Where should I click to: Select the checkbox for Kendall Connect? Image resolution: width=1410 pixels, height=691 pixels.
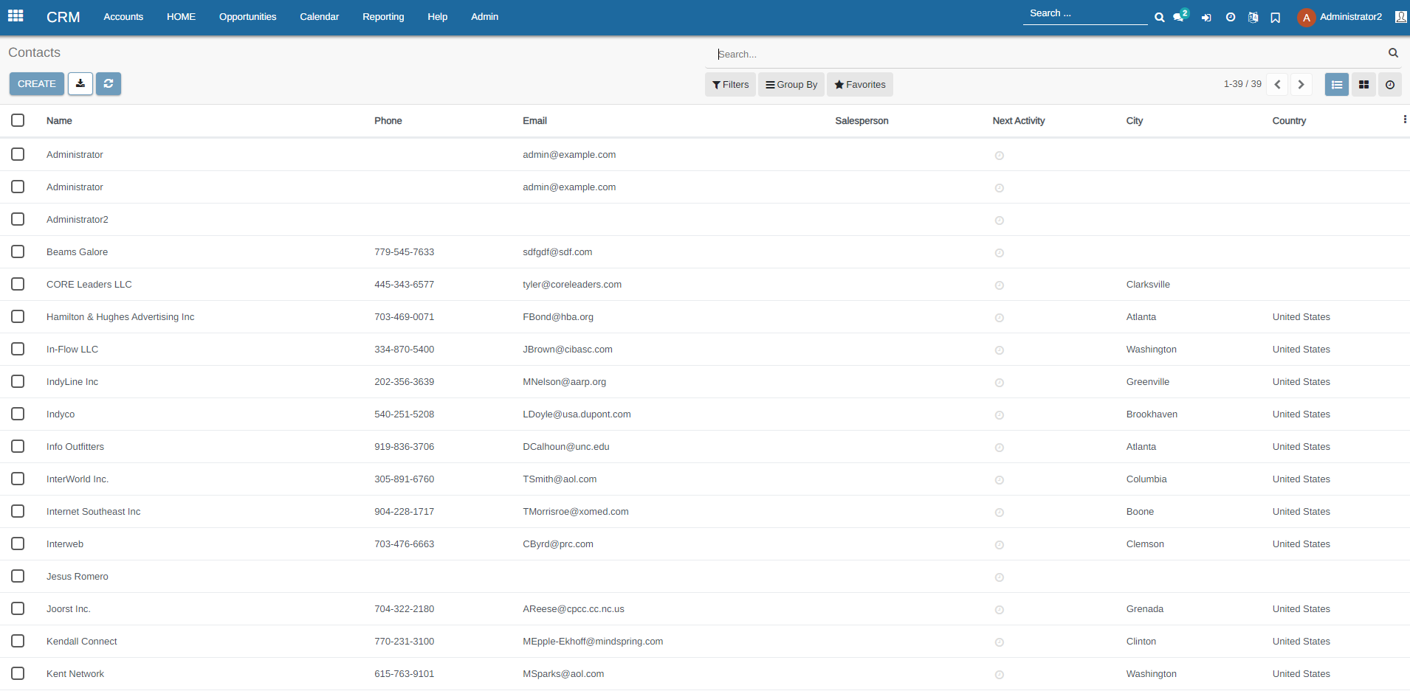coord(18,641)
